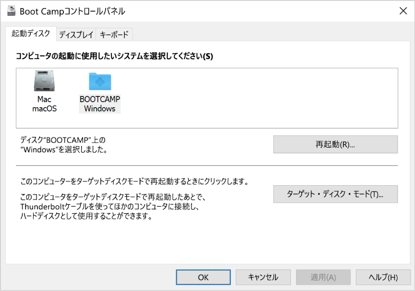
Task: Open the ディスプレイ tab
Action: click(76, 35)
